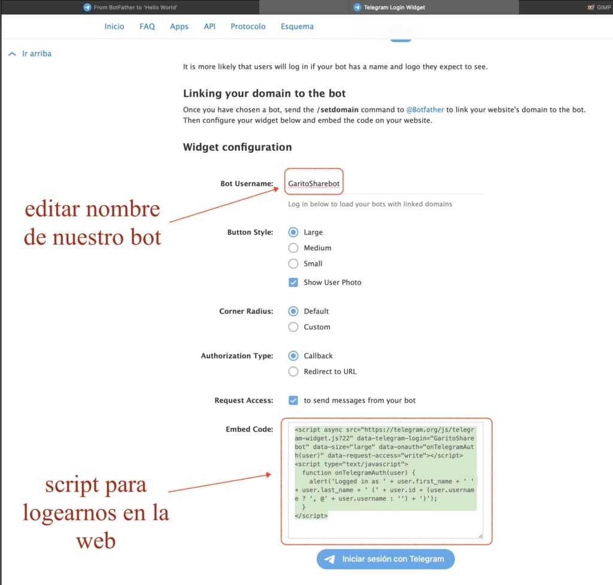The image size is (613, 585).
Task: Select the Telegram Login Widget tab
Action: point(389,7)
